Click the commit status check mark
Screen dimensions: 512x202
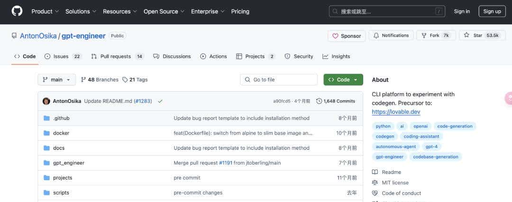pyautogui.click(x=160, y=101)
